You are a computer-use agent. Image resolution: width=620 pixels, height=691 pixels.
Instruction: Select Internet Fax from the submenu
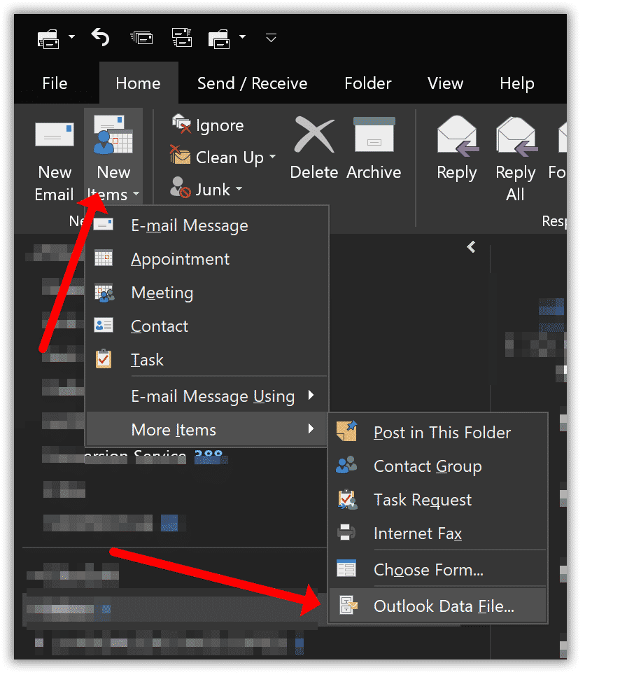click(x=439, y=533)
